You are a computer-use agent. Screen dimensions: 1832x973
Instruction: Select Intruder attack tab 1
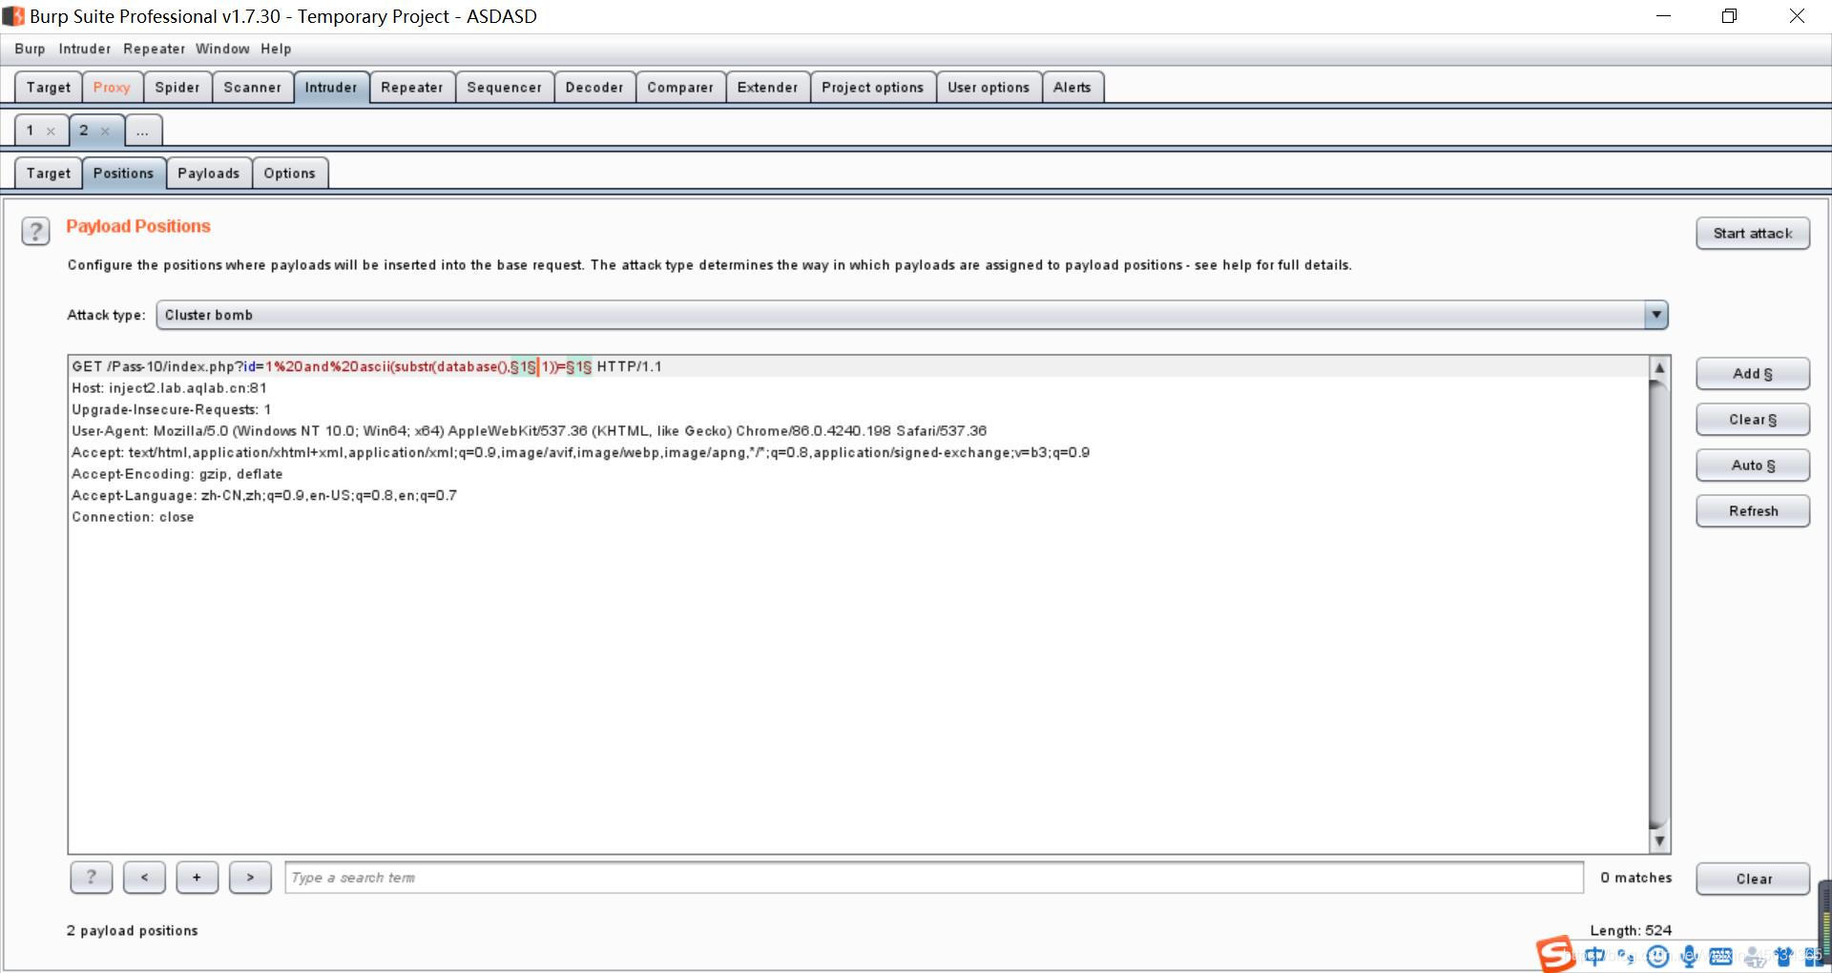click(31, 131)
